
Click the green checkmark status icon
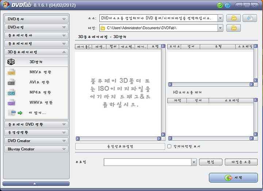[x=220, y=5]
